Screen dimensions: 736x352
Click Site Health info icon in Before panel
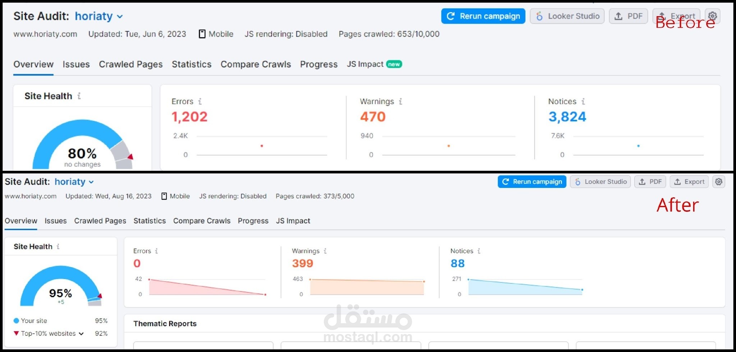tap(79, 96)
